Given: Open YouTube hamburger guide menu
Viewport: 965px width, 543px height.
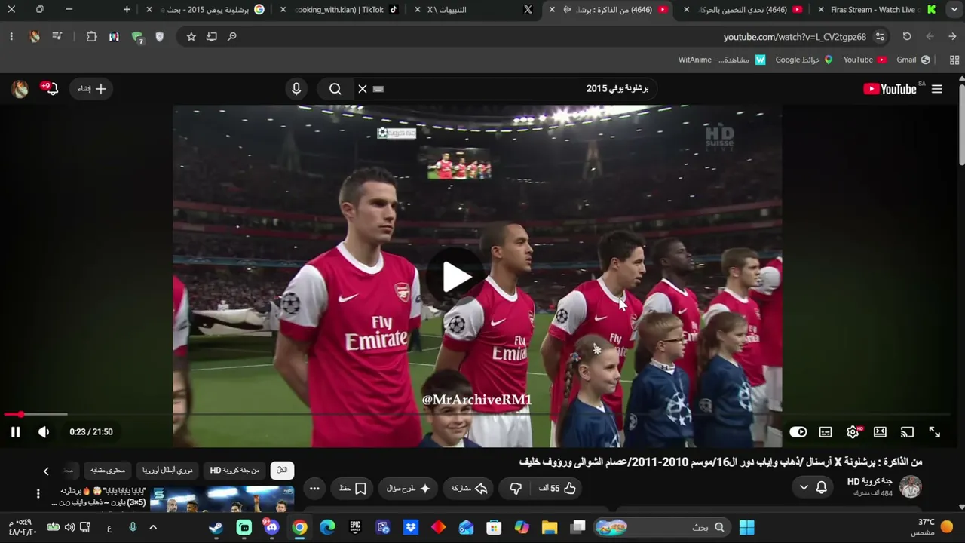Looking at the screenshot, I should pyautogui.click(x=937, y=89).
